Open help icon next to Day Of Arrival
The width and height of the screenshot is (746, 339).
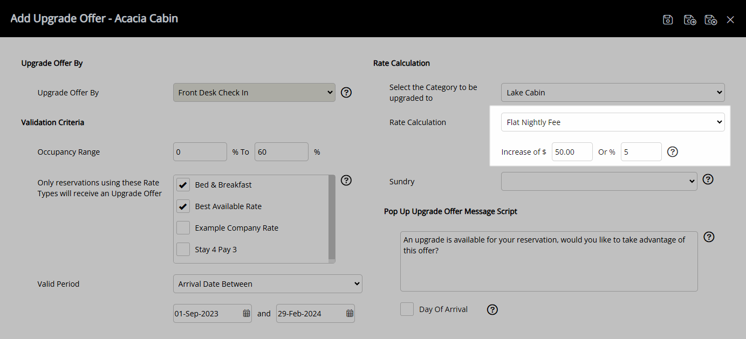point(492,309)
